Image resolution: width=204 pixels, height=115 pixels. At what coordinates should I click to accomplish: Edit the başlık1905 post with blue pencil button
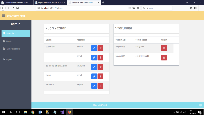click(94, 48)
